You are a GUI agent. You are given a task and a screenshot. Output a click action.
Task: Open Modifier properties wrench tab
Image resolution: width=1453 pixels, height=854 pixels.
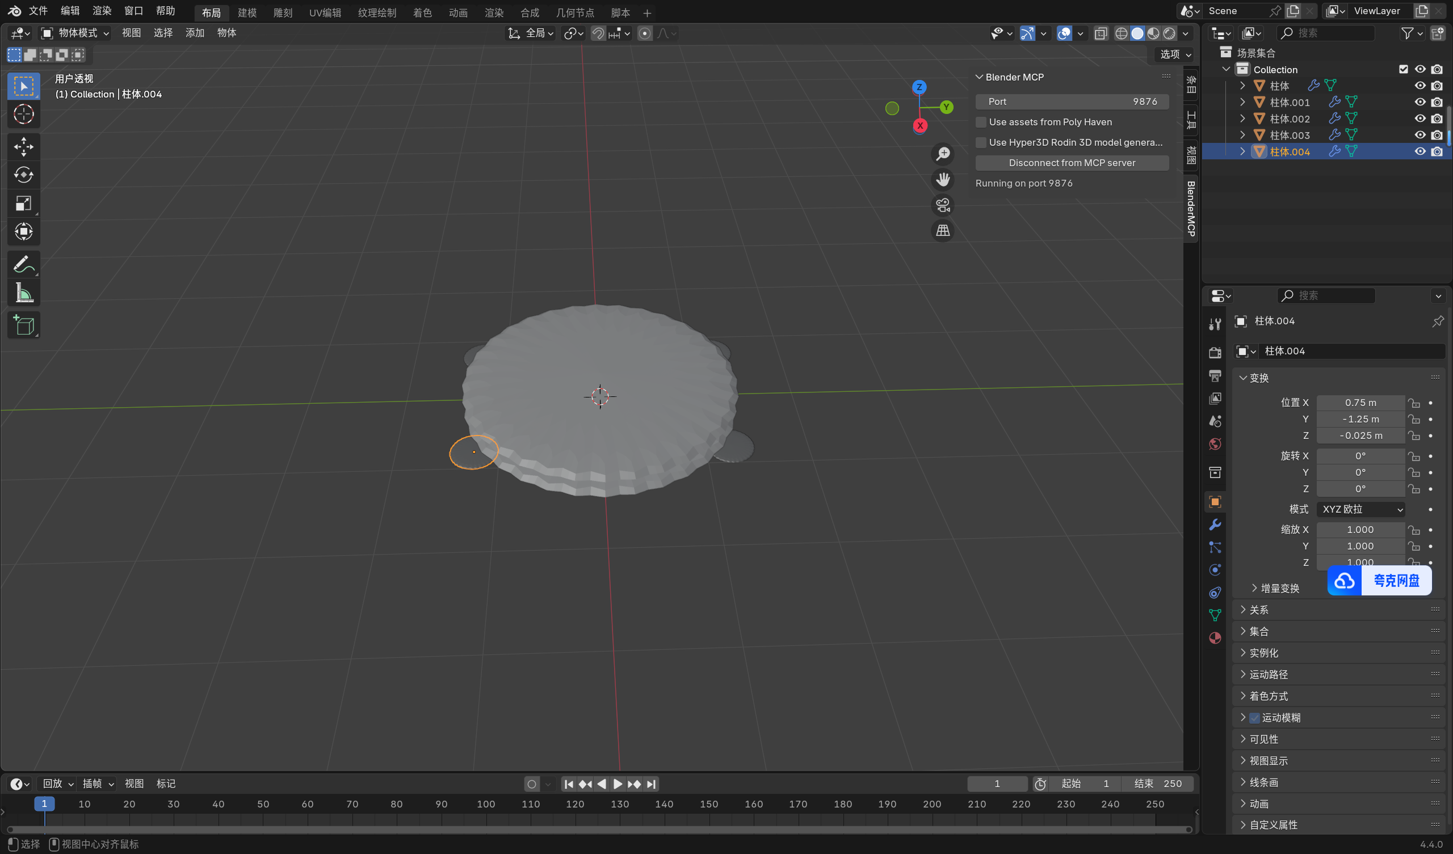[1215, 525]
